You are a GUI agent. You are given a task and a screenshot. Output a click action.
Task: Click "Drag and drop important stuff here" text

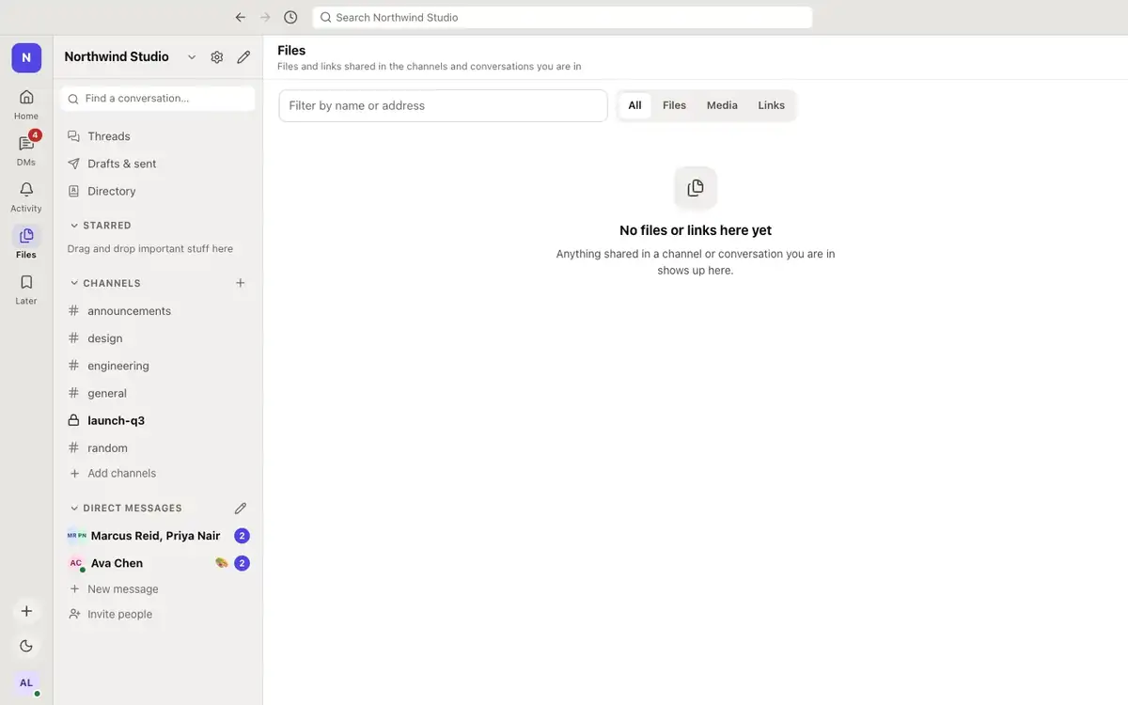tap(150, 249)
